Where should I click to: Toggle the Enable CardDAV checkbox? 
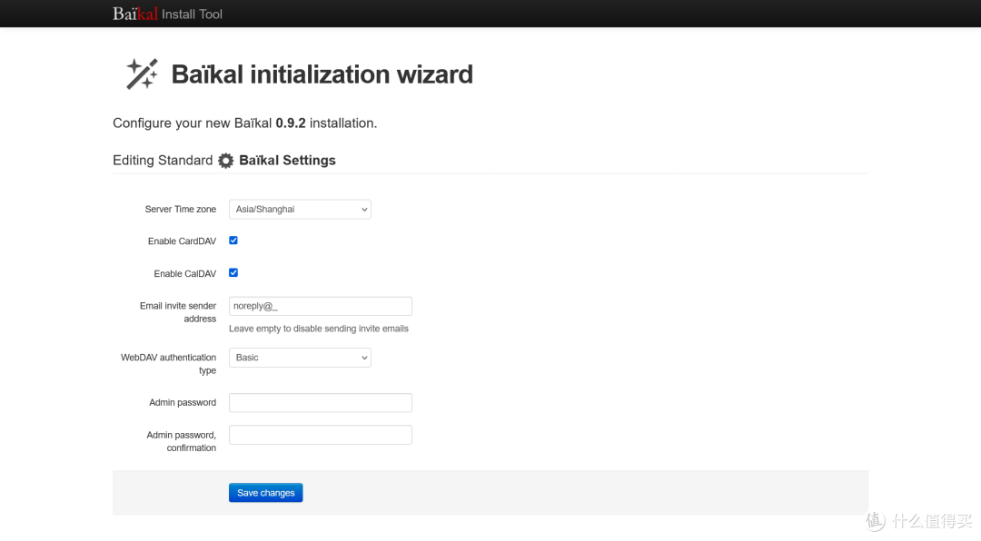(233, 241)
